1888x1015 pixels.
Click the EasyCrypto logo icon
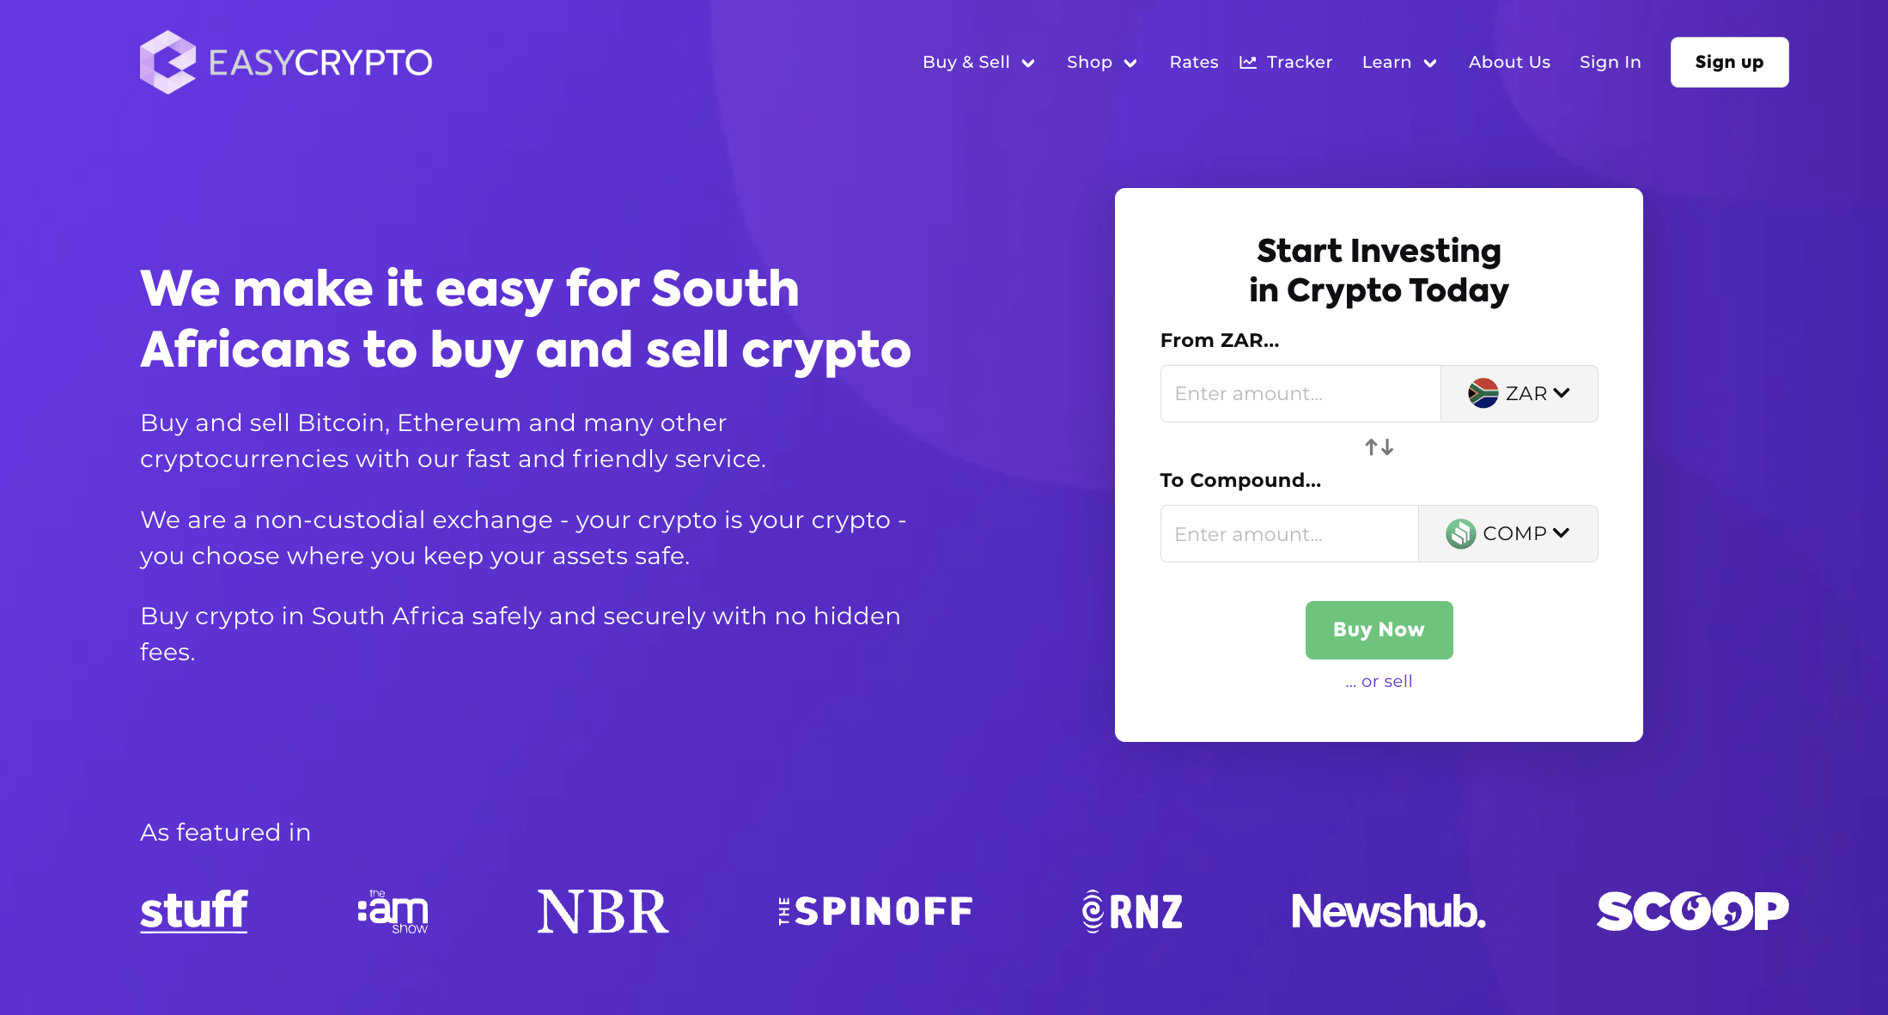pos(165,60)
